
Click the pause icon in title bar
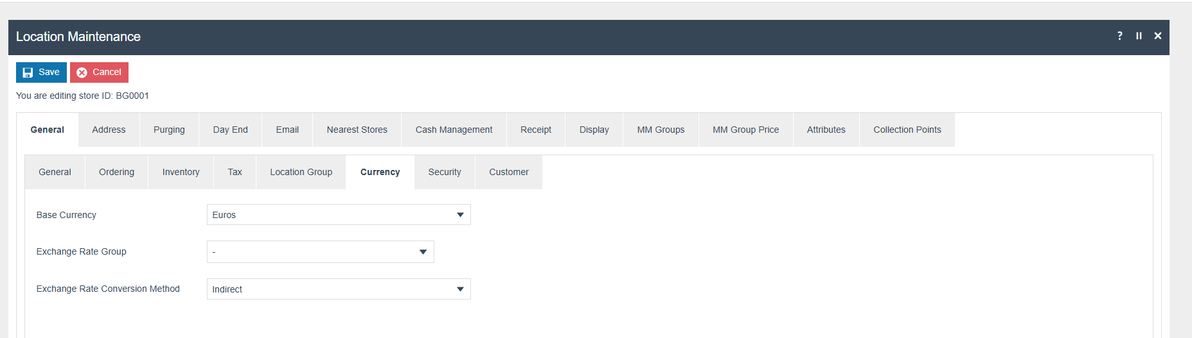pos(1139,36)
